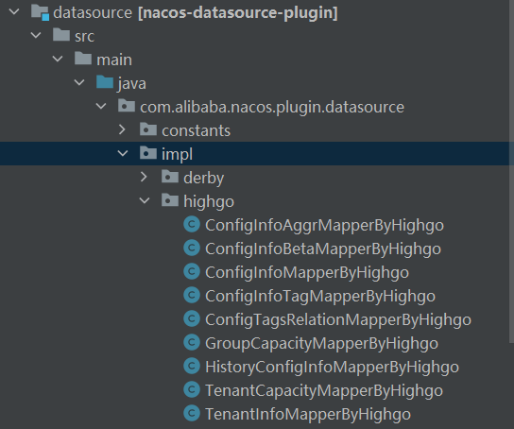Select the derby package label
This screenshot has height=429, width=514.
[x=203, y=179]
